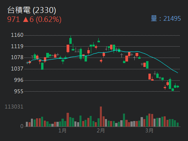This screenshot has height=141, width=188.
Task: Click the stock title 台積電 (2330)
Action: point(32,10)
